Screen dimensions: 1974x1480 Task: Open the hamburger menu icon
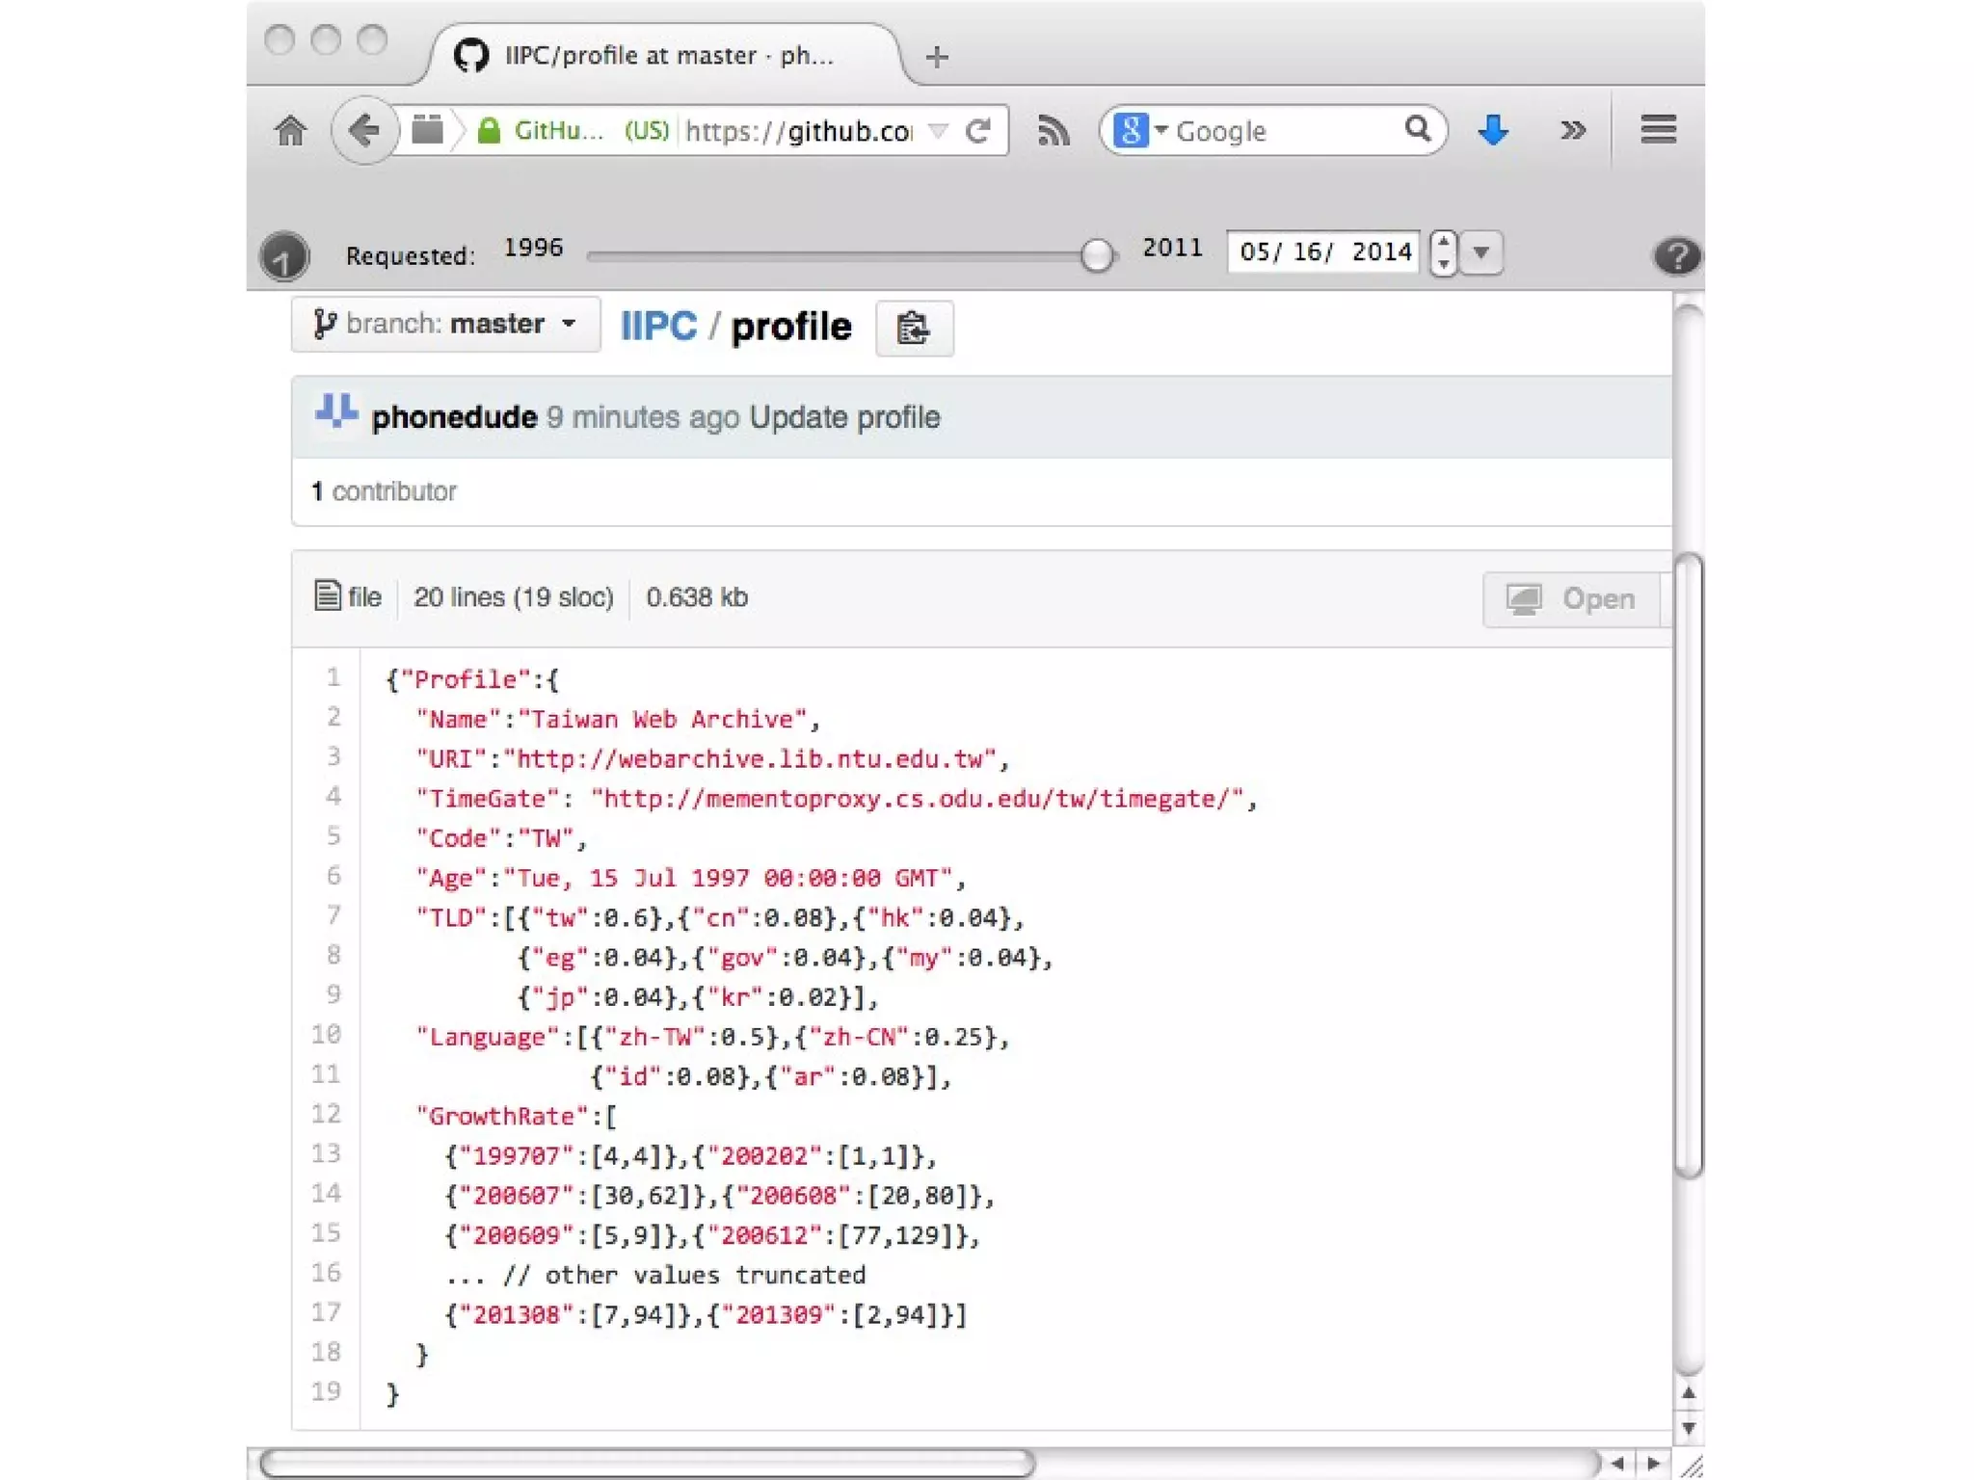1658,129
